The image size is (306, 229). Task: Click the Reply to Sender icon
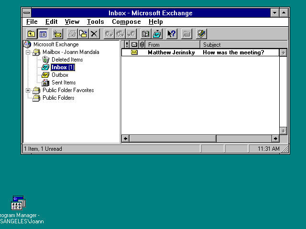109,34
